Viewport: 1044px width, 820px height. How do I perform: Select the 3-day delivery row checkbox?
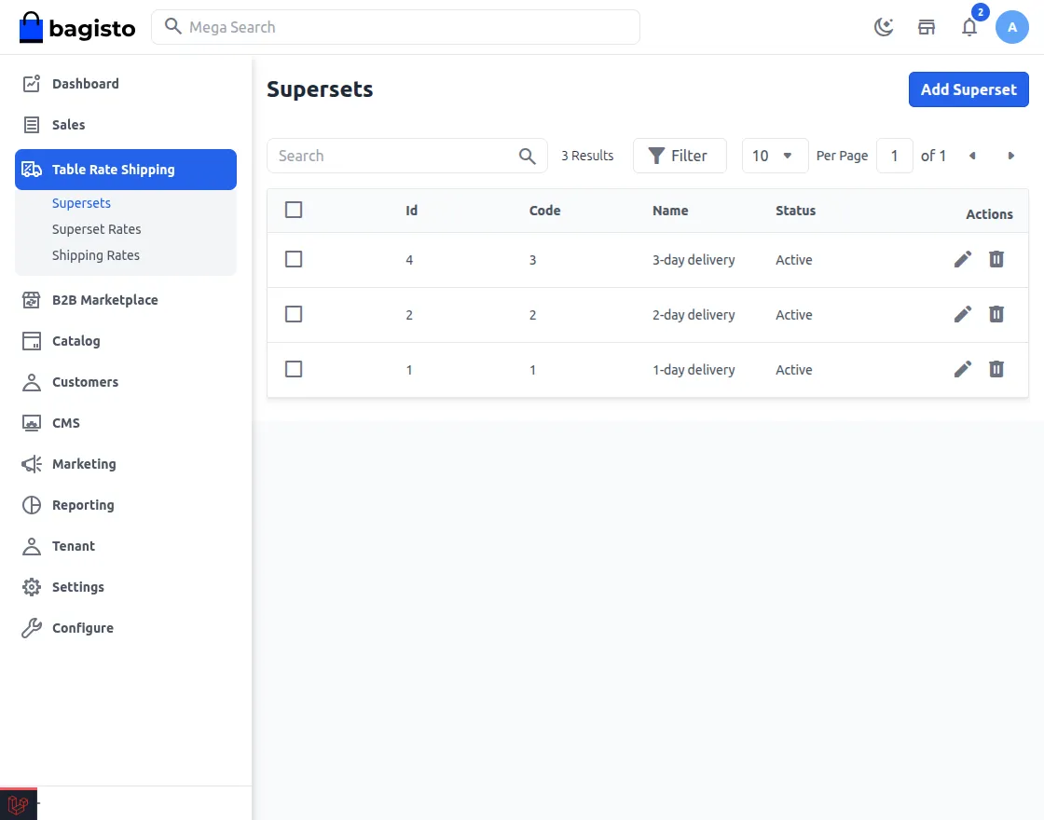(294, 259)
